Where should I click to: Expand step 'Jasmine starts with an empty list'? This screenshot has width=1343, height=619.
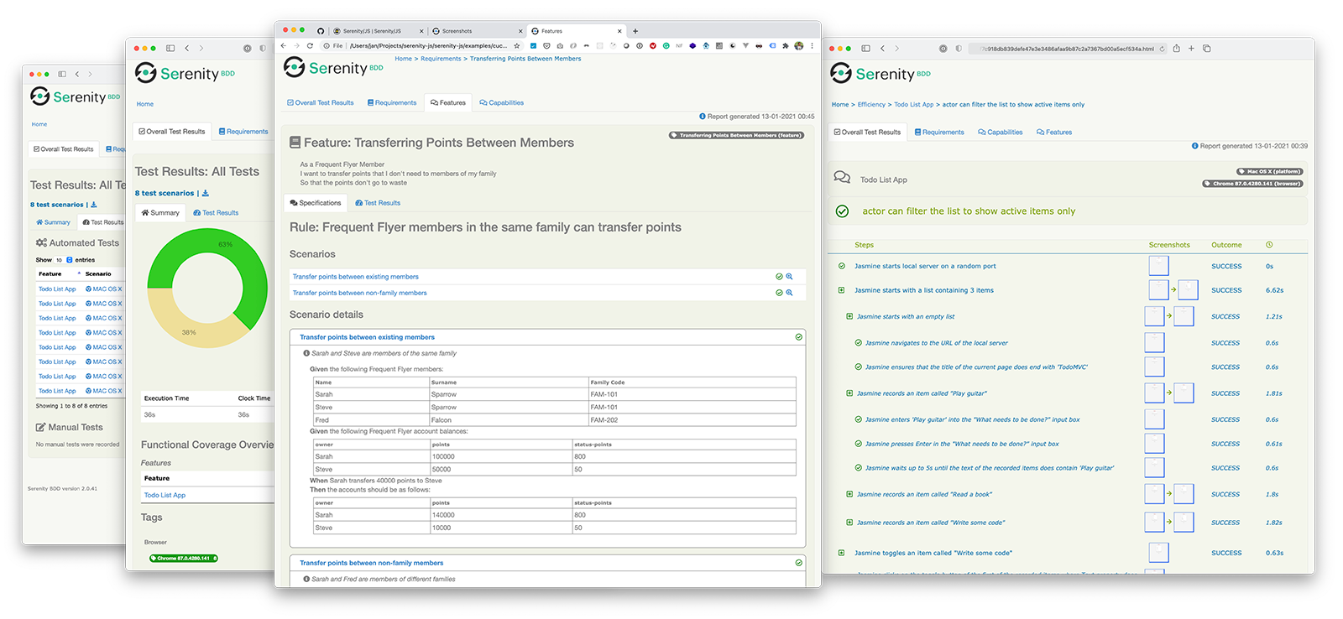(849, 316)
